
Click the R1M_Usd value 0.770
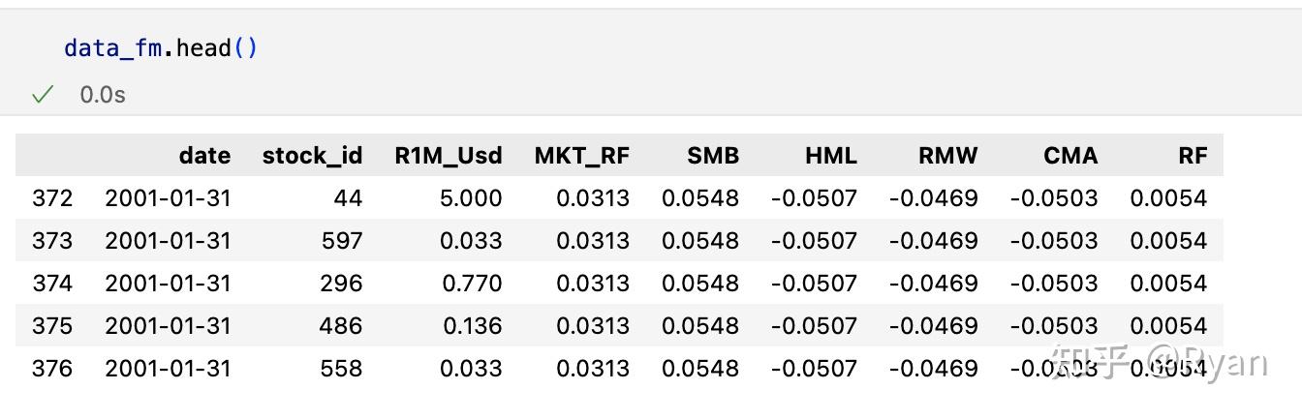(x=471, y=284)
